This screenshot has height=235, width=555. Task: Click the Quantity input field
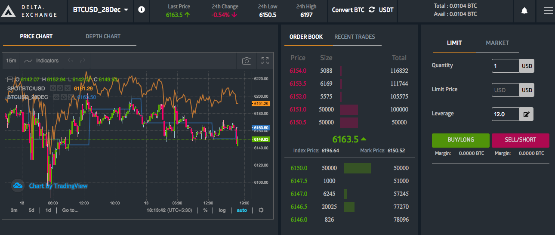(x=506, y=66)
